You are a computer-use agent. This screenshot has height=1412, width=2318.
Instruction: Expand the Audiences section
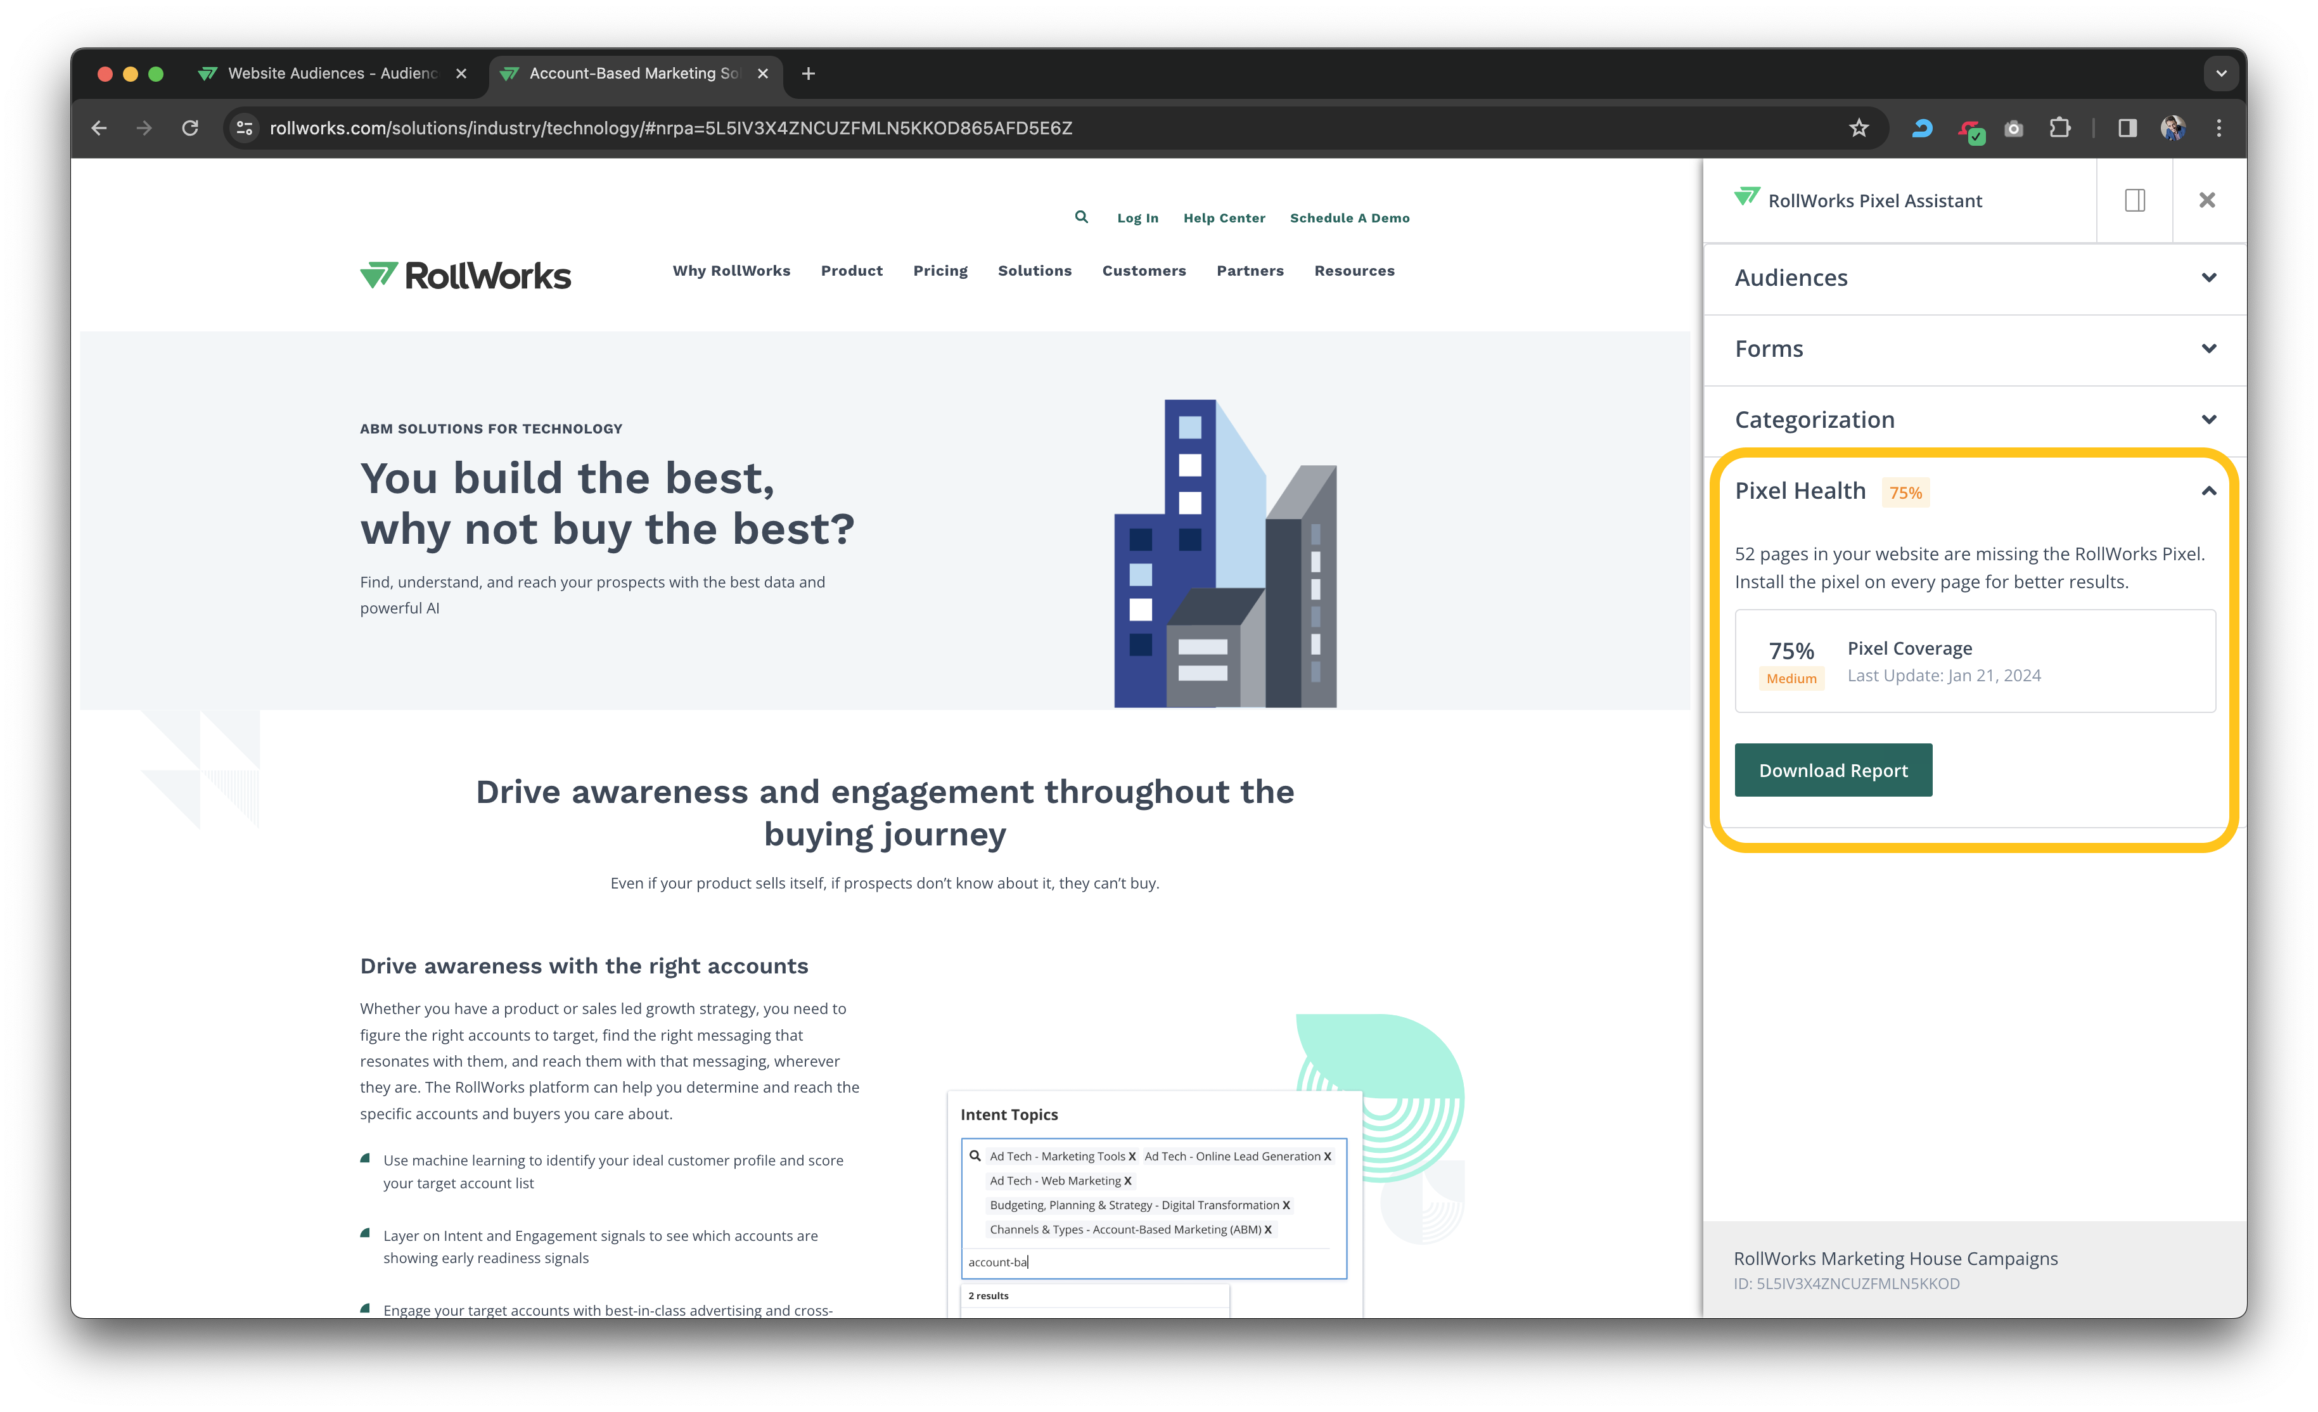(x=1976, y=278)
